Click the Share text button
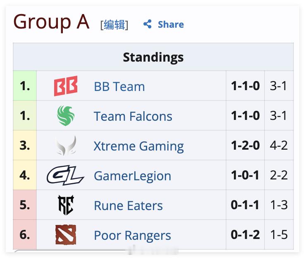The image size is (305, 258). click(x=171, y=24)
